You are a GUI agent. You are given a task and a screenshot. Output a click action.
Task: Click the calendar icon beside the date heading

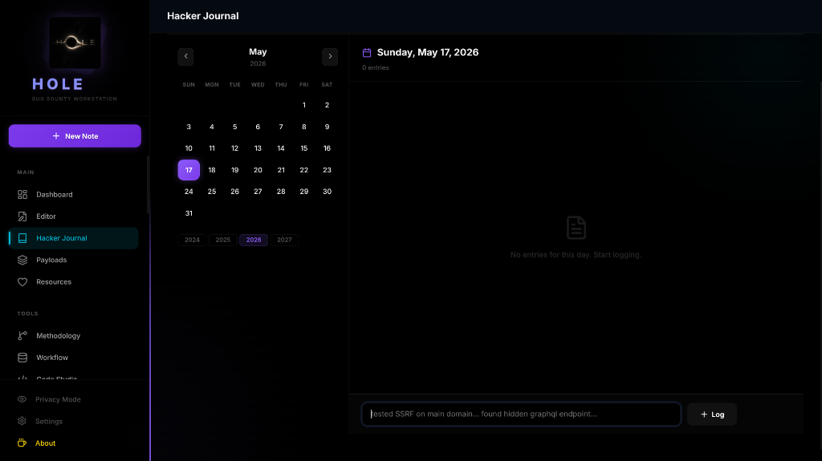coord(367,52)
